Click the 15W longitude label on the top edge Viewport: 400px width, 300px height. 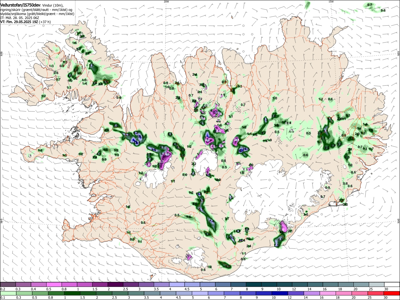click(331, 2)
